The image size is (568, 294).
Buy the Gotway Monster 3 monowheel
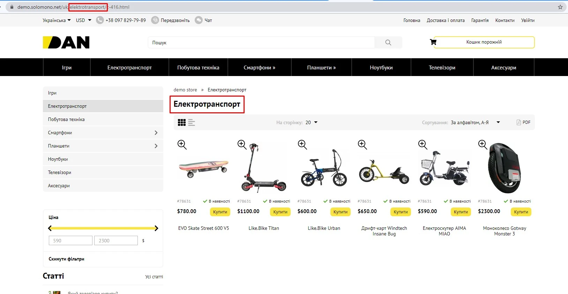(521, 212)
